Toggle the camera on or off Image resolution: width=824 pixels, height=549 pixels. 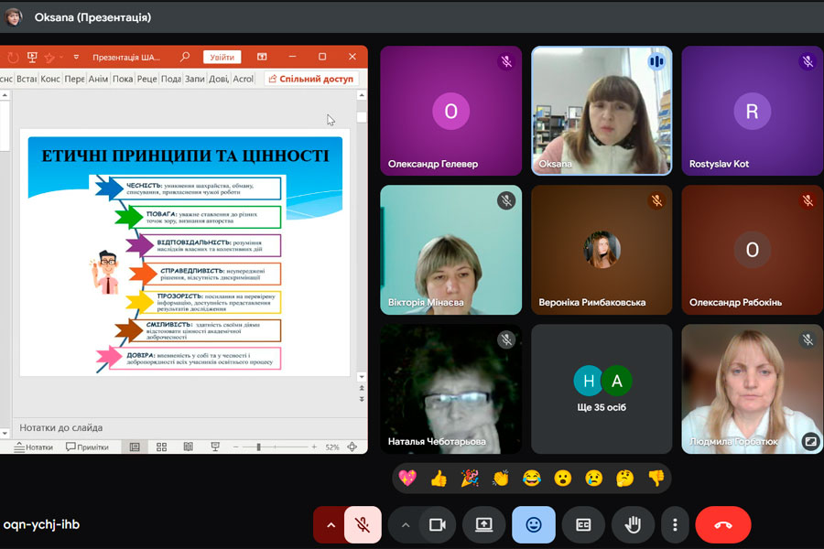point(437,524)
